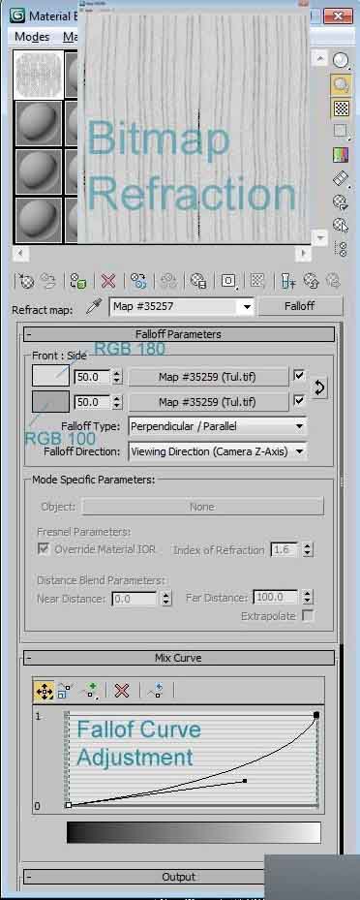
Task: Click the Near Distance spinner arrows
Action: point(166,599)
